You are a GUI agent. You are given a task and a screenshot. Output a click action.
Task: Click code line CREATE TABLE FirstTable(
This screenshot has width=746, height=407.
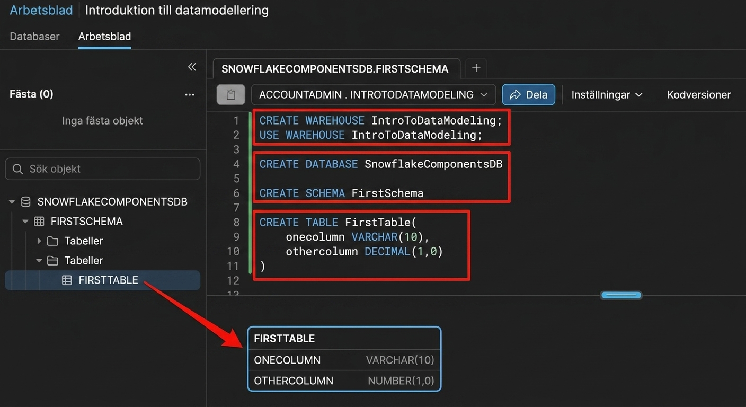click(338, 223)
